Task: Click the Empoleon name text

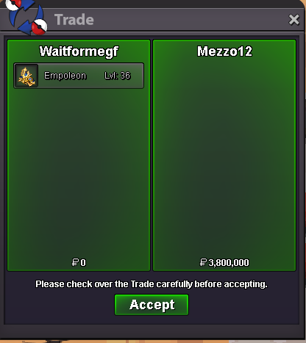Action: pos(65,76)
